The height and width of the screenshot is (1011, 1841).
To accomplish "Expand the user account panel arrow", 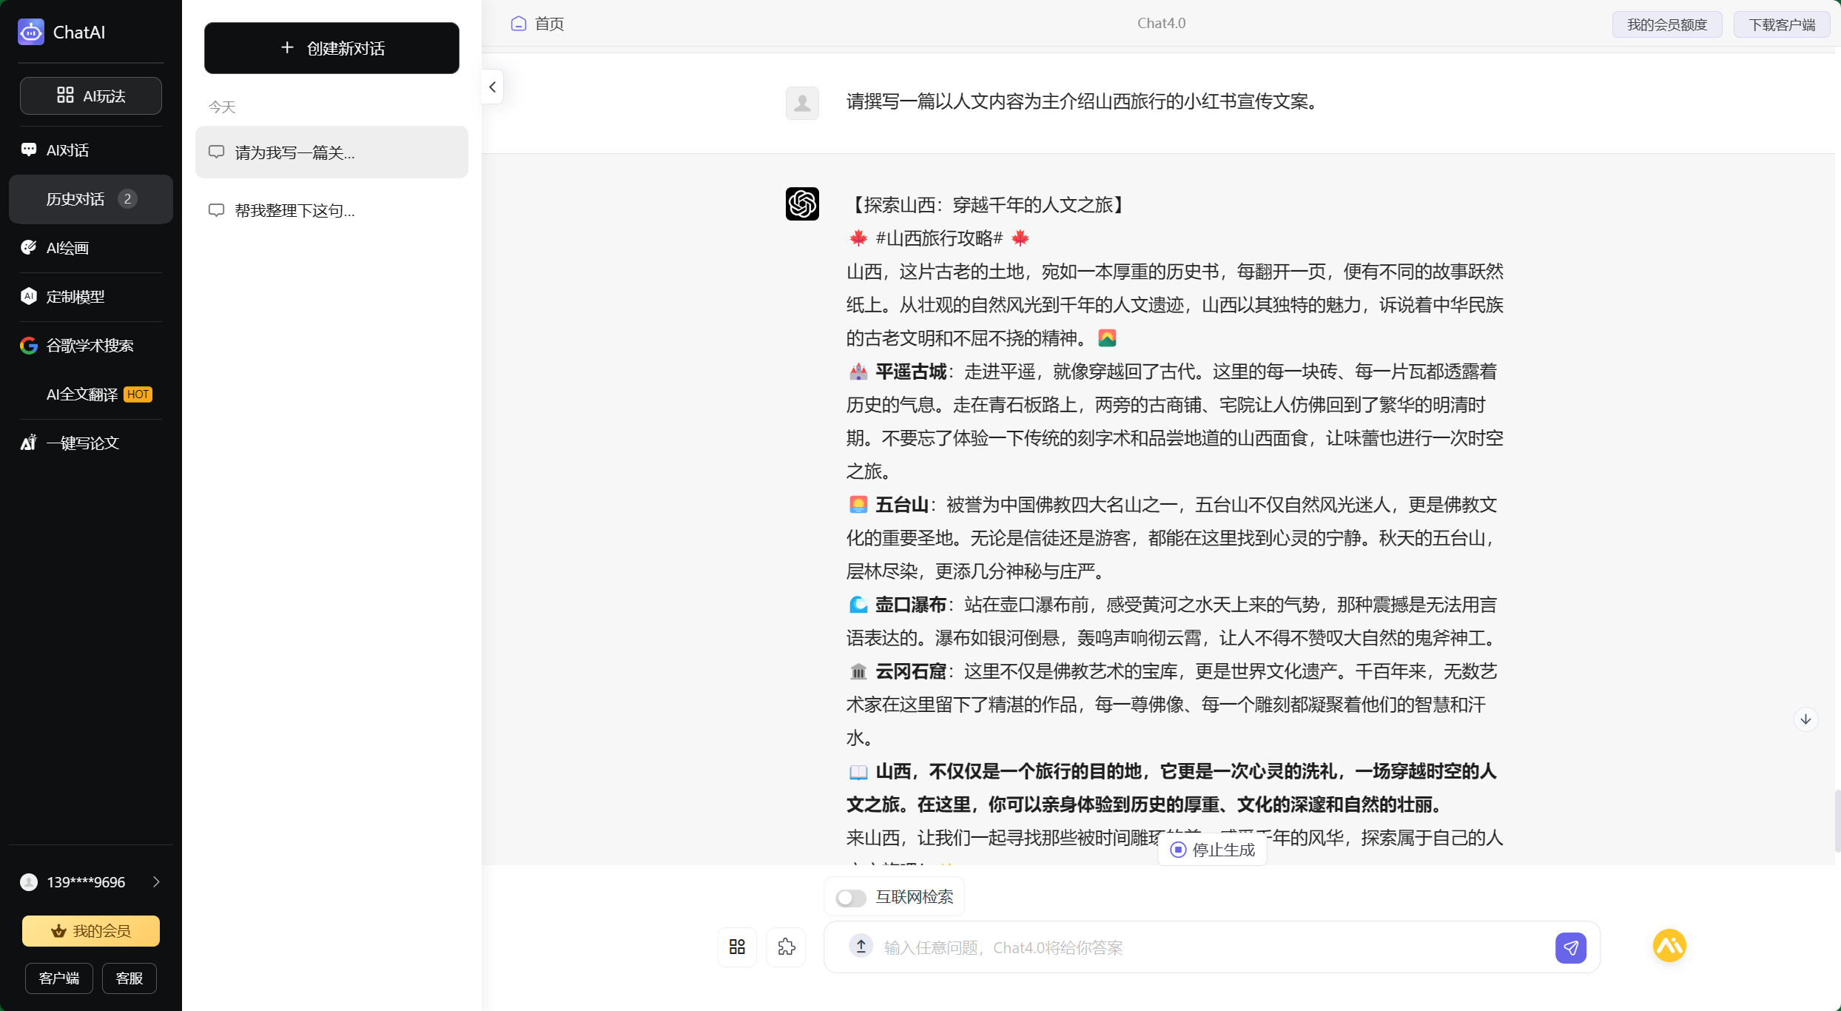I will pos(155,881).
